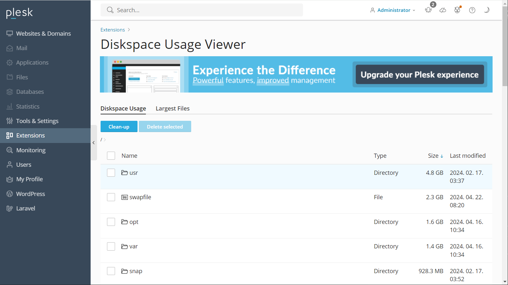The image size is (508, 285).
Task: Click the Laravel logo icon
Action: 10,209
